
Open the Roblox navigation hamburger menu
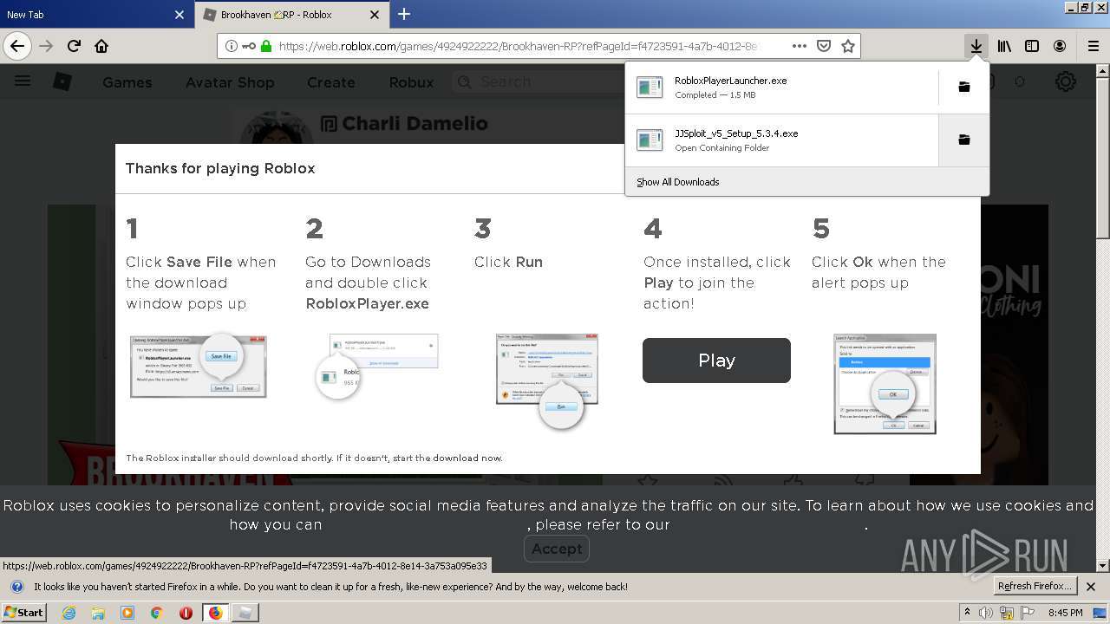(23, 81)
